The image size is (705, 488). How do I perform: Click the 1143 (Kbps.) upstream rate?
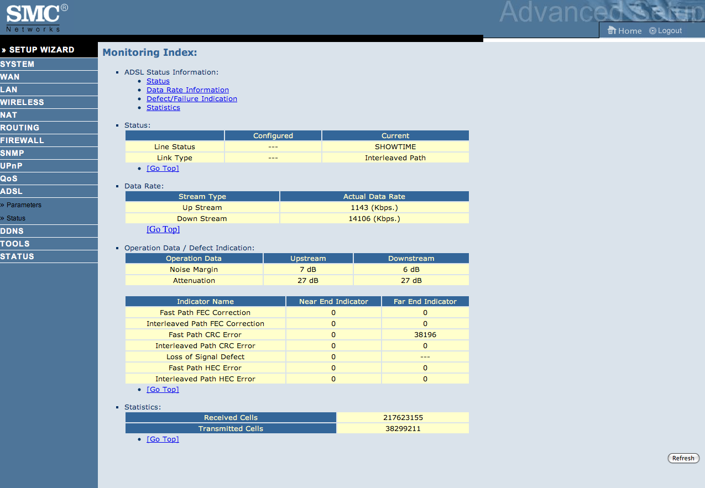point(374,208)
